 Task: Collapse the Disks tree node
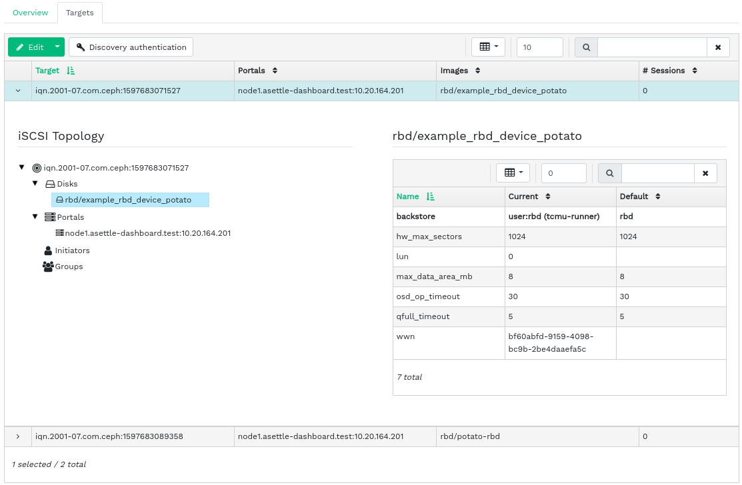pos(35,183)
